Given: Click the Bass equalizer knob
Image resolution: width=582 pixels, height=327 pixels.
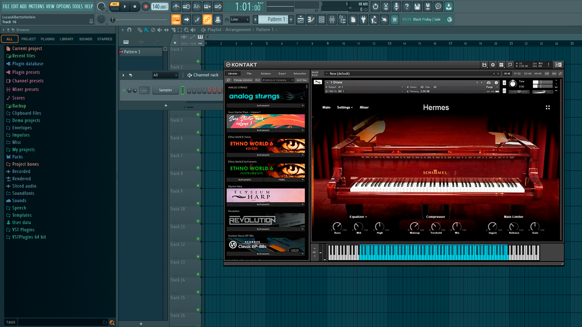Looking at the screenshot, I should point(337,227).
